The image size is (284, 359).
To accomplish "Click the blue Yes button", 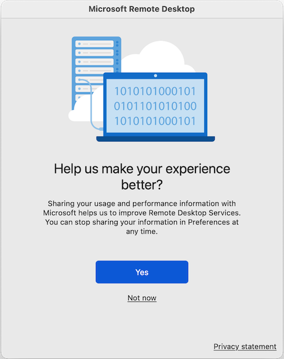I will 142,272.
